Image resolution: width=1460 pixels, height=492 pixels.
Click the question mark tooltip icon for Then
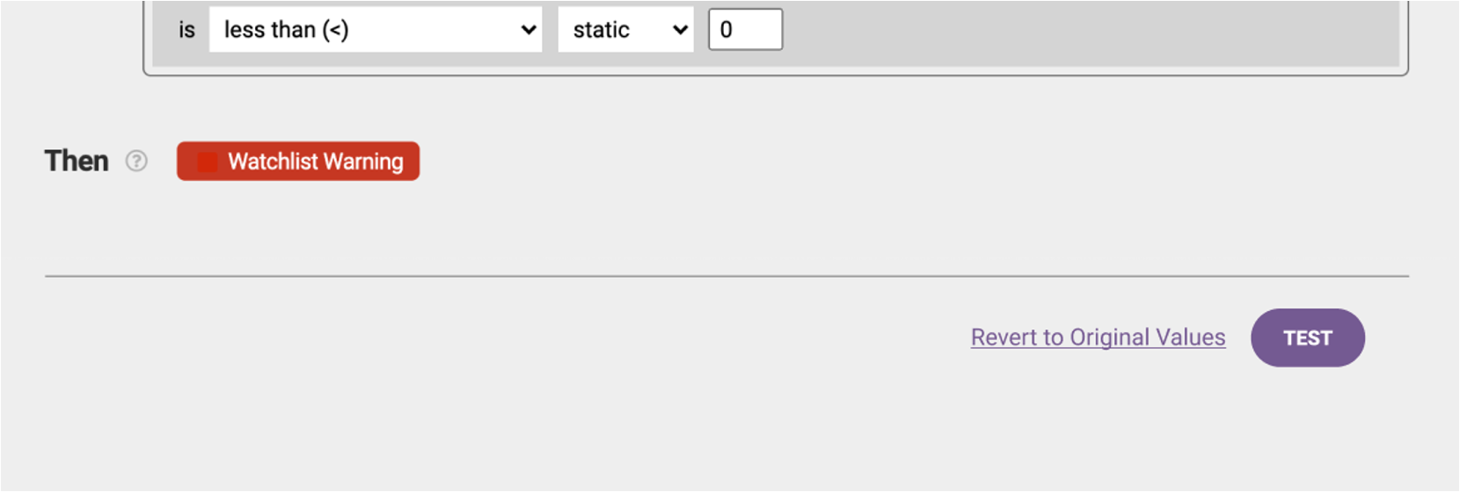tap(136, 161)
